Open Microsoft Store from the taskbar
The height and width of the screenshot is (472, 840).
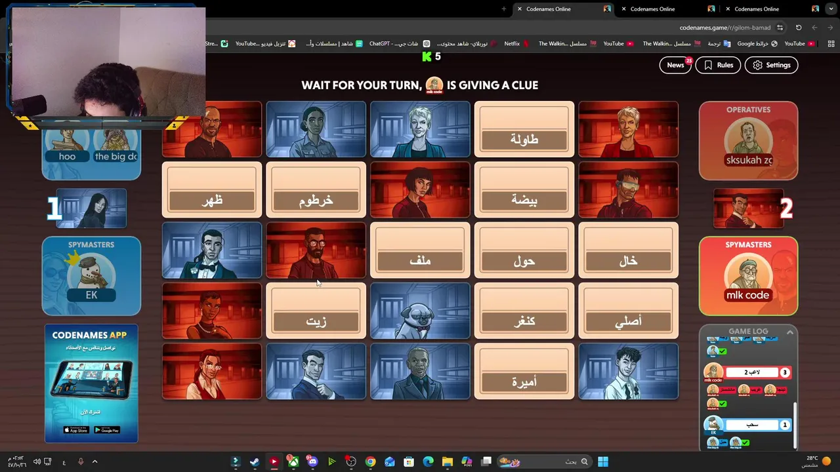[409, 462]
